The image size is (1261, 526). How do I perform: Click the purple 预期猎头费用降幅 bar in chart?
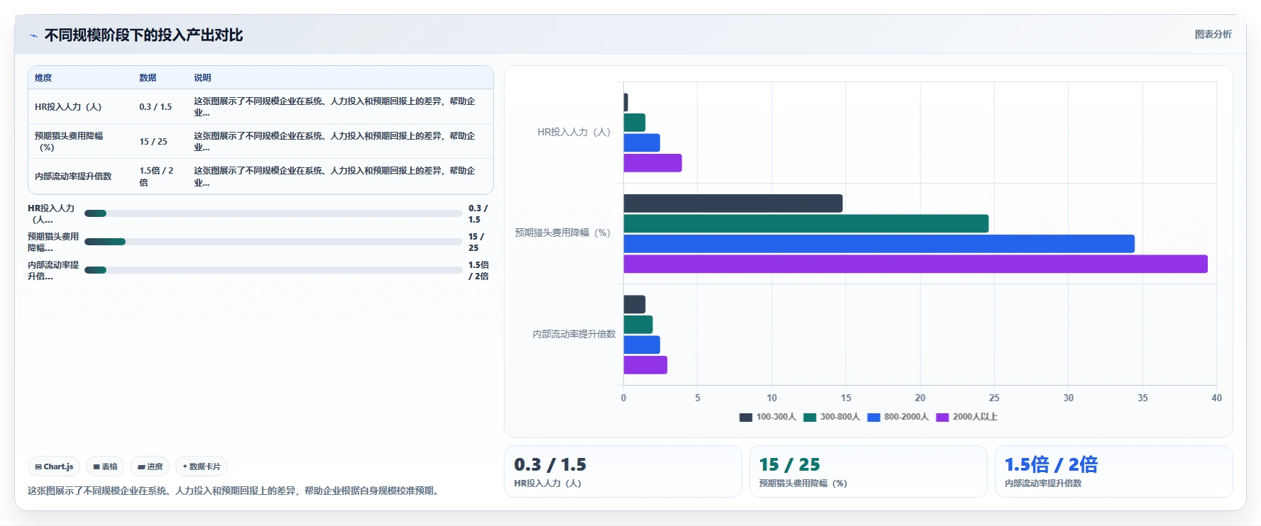(x=915, y=264)
